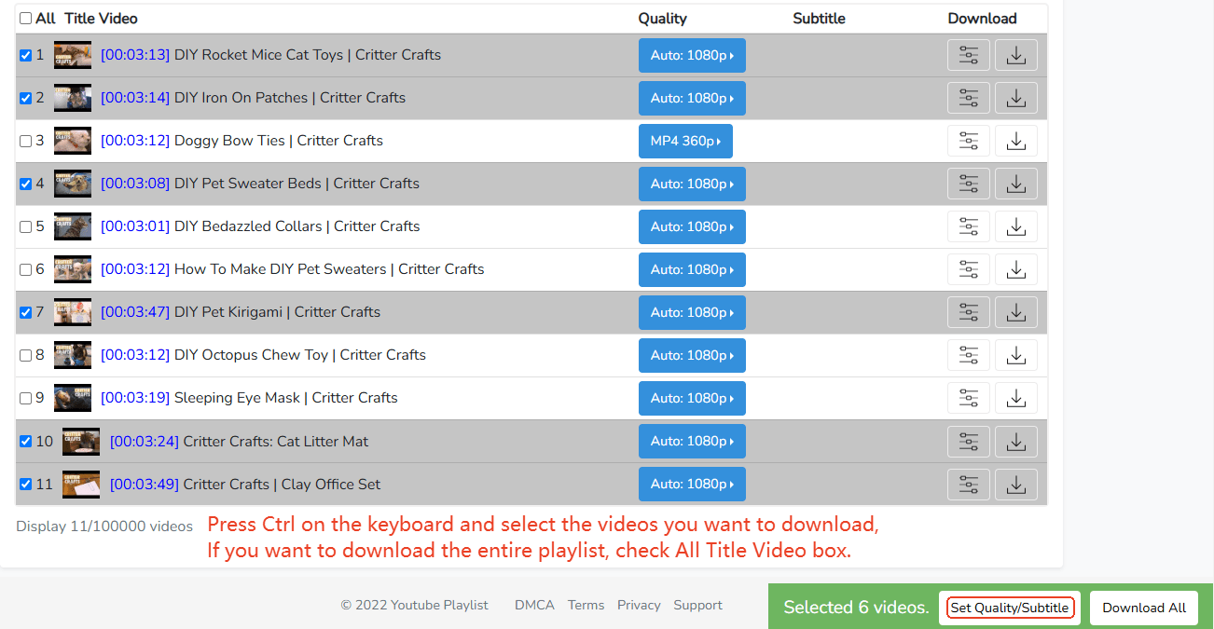The width and height of the screenshot is (1214, 629).
Task: Open settings icon for DIY Iron On Patches
Action: point(969,98)
